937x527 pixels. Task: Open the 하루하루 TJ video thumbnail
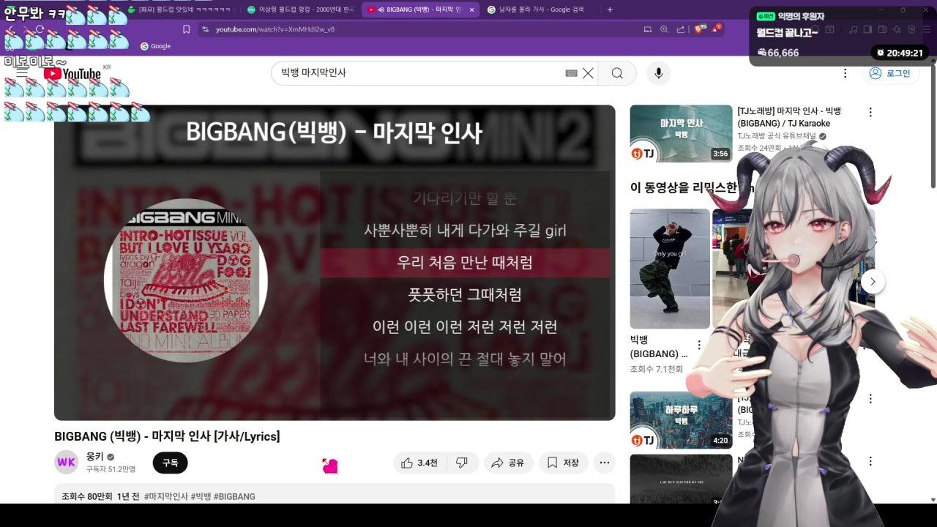[x=681, y=420]
